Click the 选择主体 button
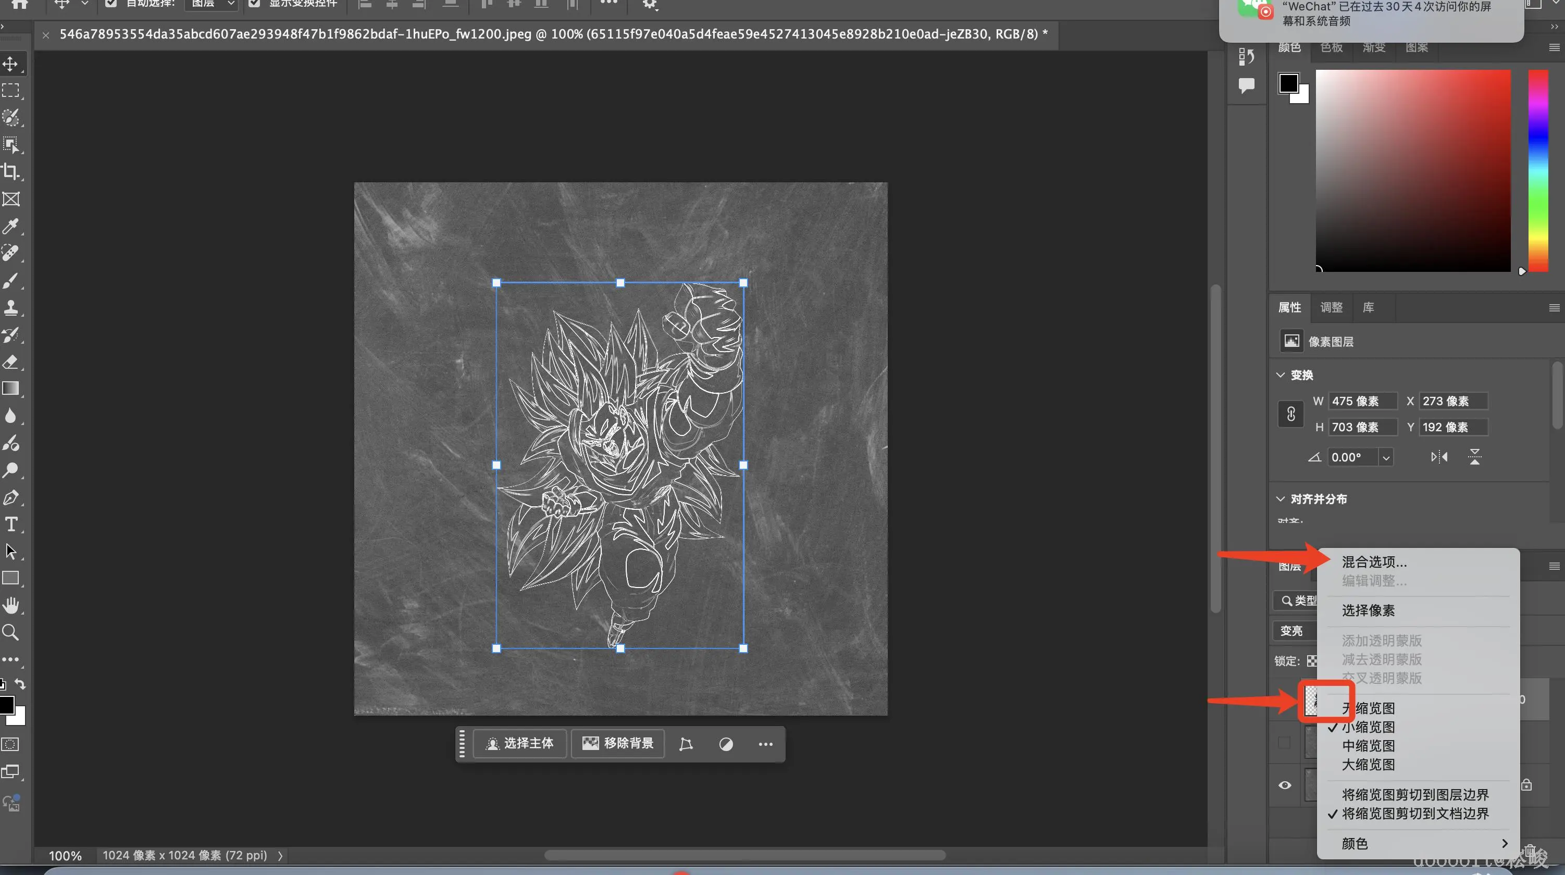Screen dimensions: 1565x875 (520, 743)
